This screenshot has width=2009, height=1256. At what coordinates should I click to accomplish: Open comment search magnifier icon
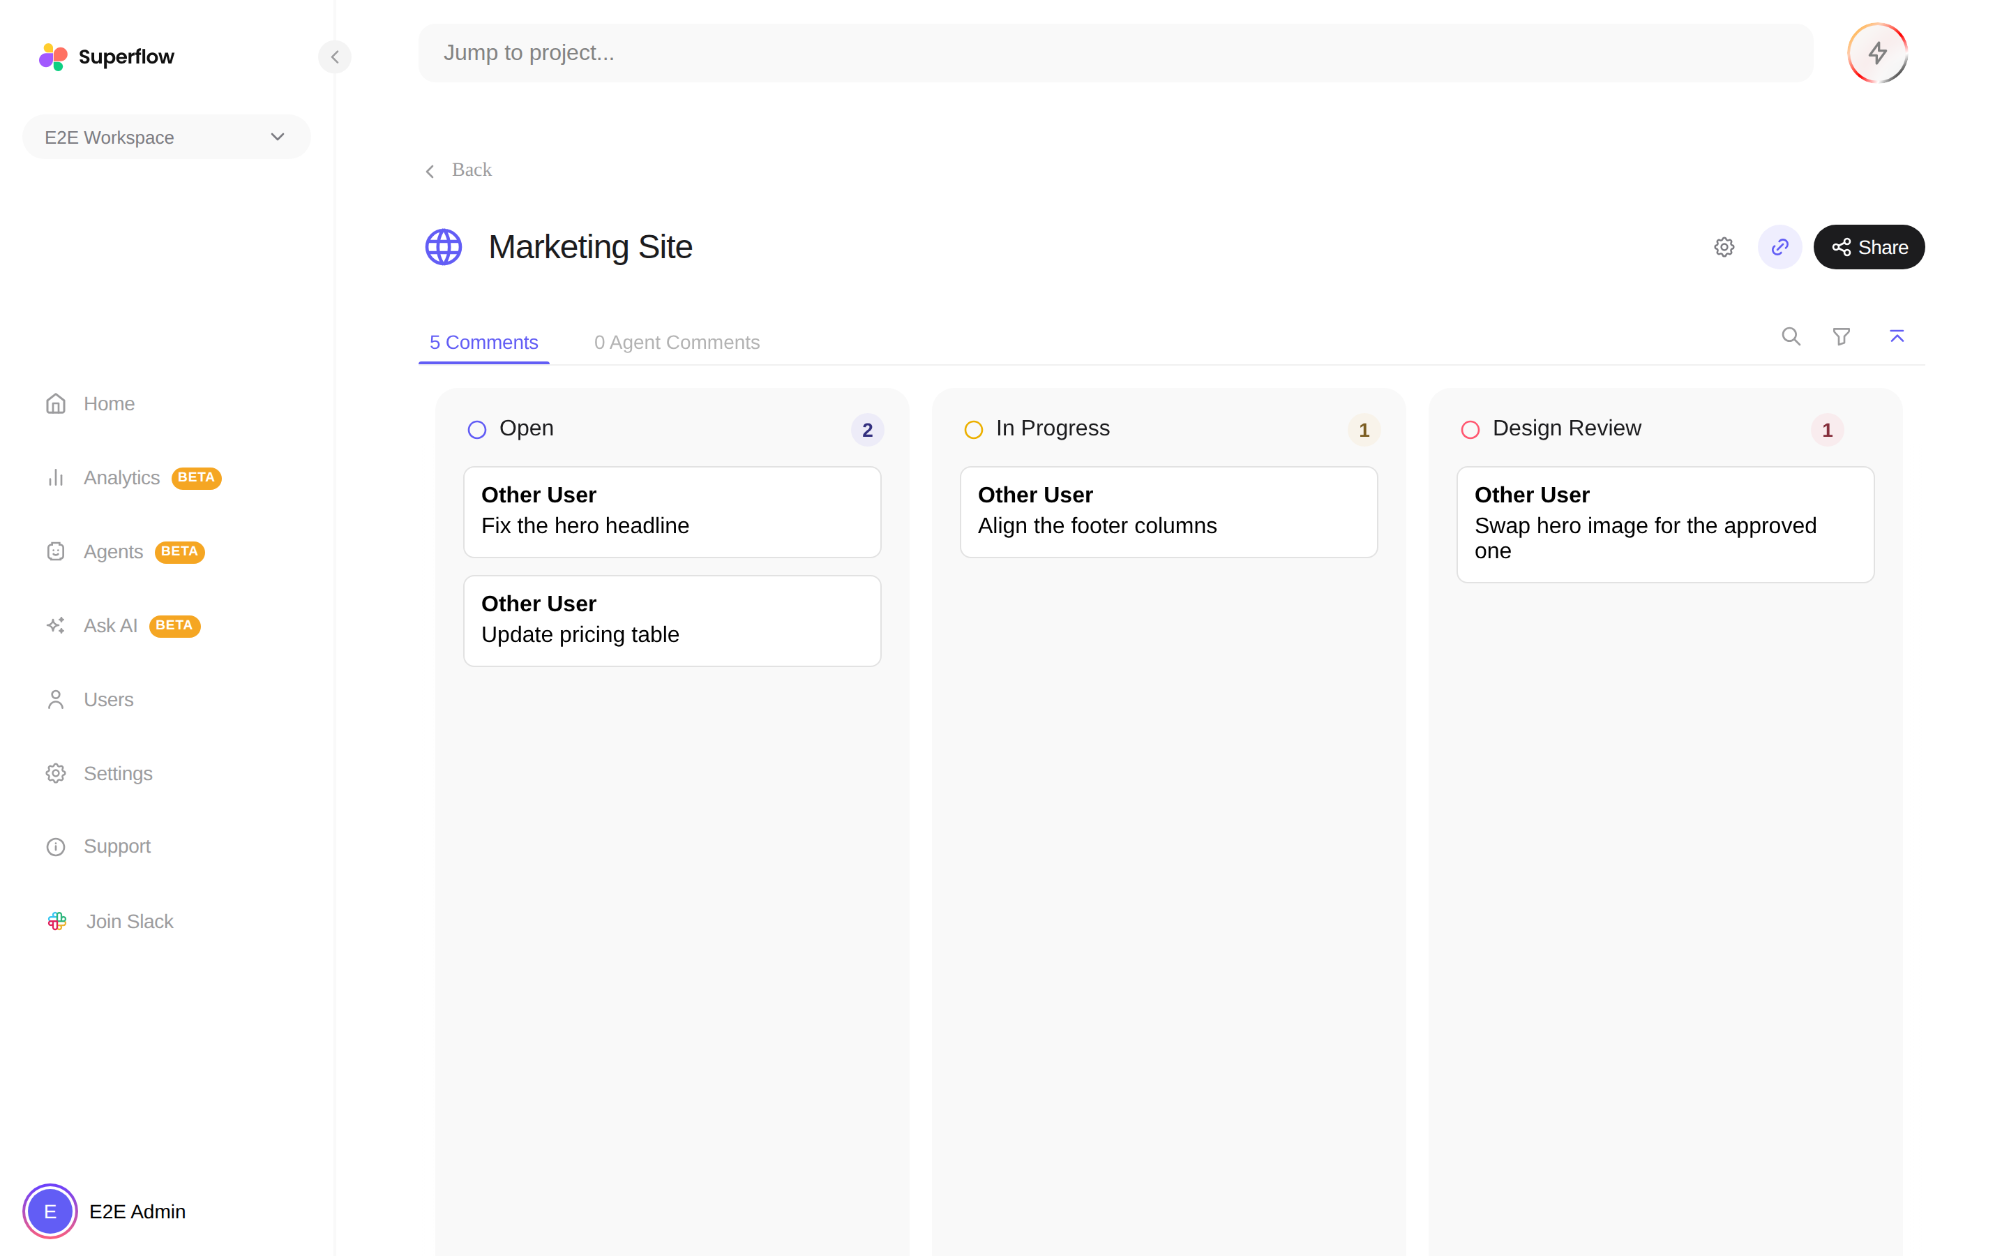[1791, 336]
